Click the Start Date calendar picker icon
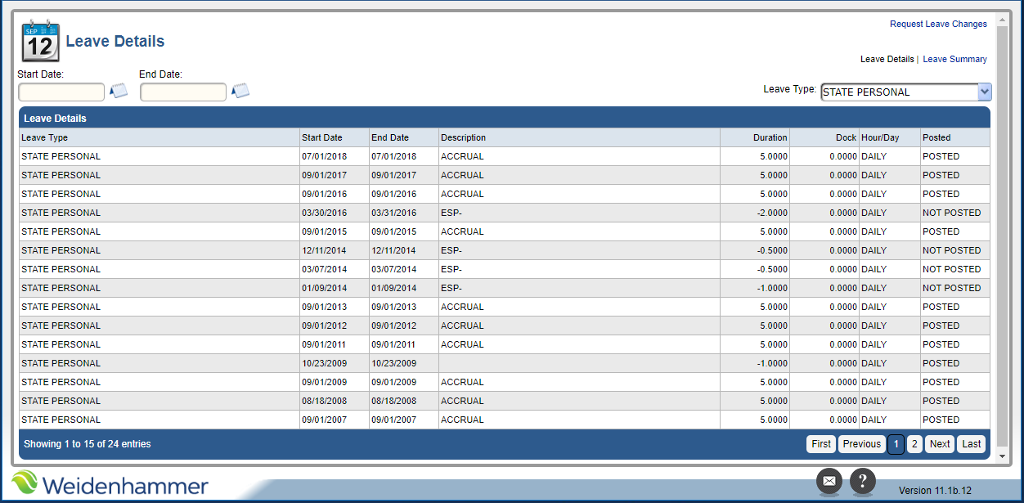 click(119, 91)
